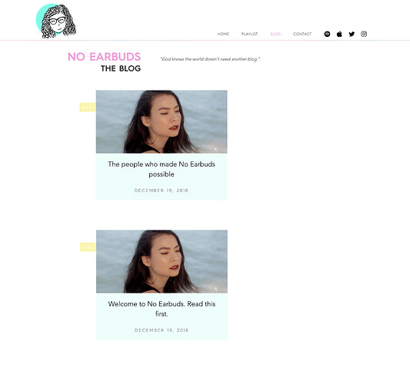410x384 pixels.
Task: Open the first post's woman photo thumbnail
Action: click(x=162, y=121)
